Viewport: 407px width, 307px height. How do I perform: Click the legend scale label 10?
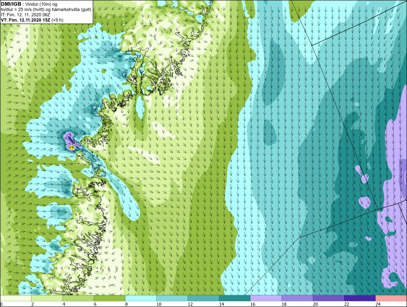coord(159,304)
